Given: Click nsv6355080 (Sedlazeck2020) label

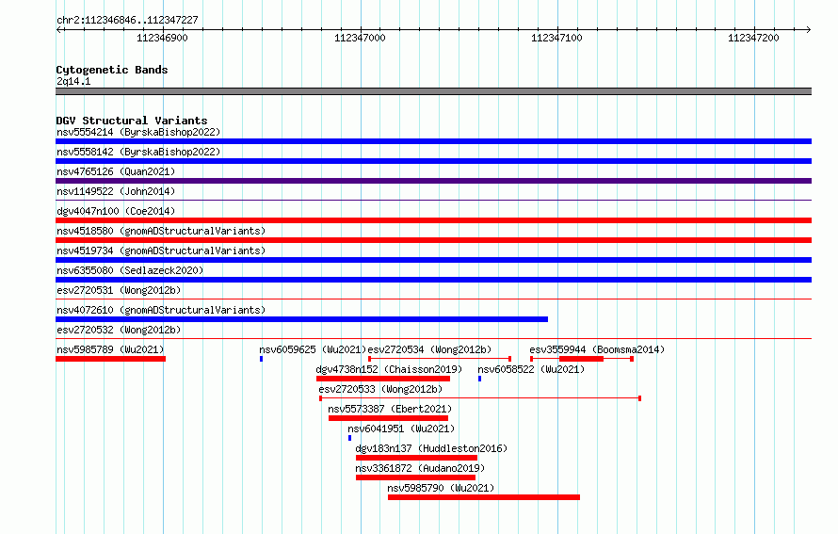Looking at the screenshot, I should click(130, 270).
